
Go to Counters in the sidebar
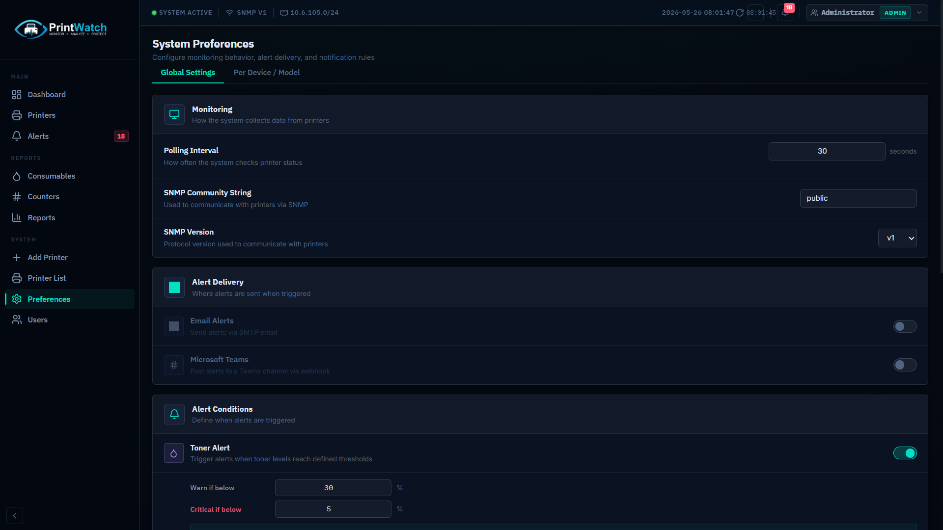click(x=70, y=197)
